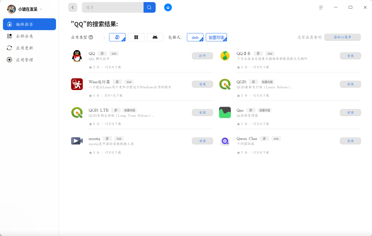Toggle the Windows app type filter

(x=136, y=37)
